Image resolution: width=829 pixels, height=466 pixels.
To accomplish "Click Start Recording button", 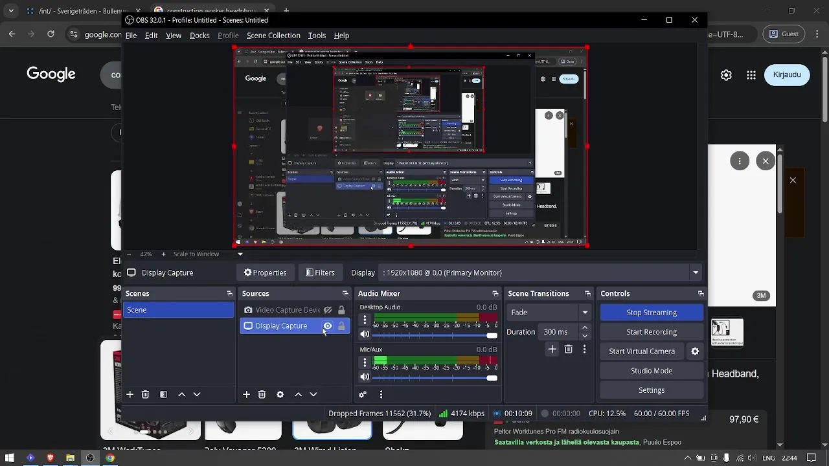I will click(x=652, y=332).
